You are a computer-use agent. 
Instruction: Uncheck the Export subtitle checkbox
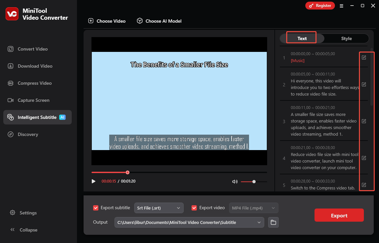96,208
